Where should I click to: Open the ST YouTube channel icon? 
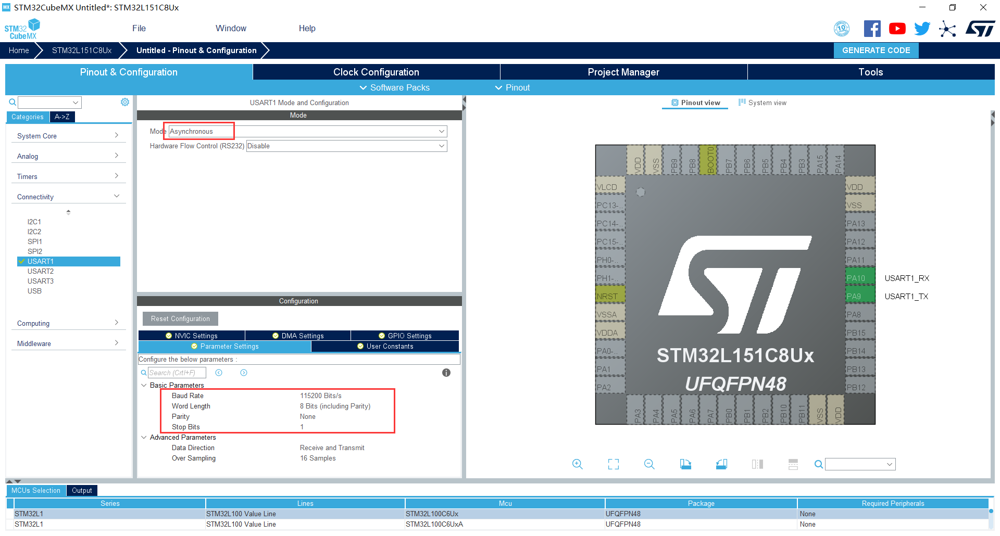[x=897, y=29]
